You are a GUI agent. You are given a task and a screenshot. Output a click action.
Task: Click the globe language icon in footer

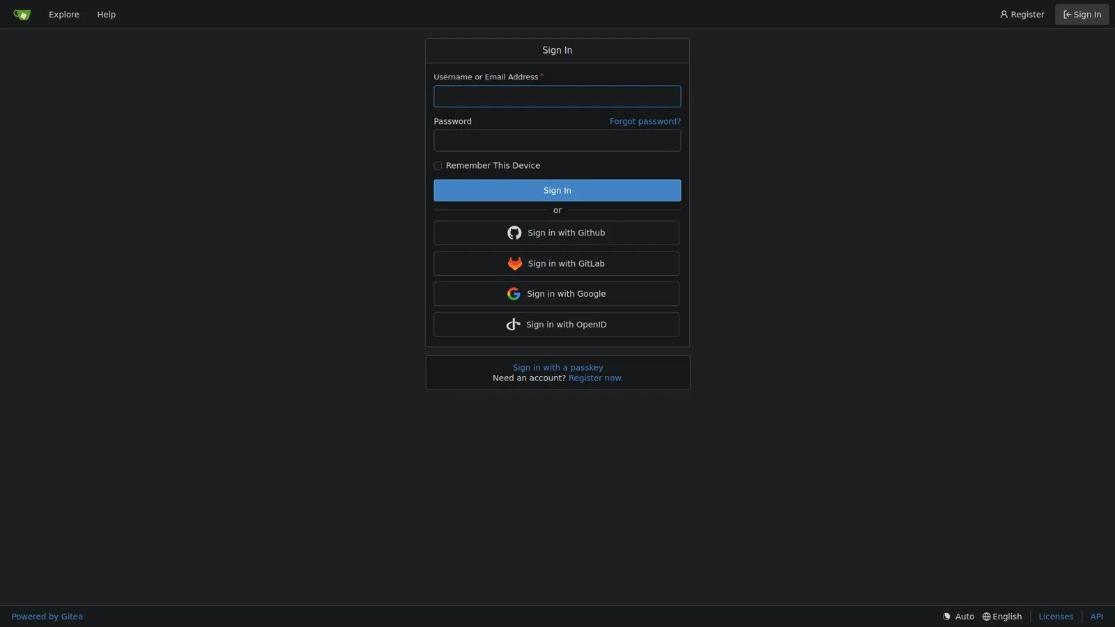click(986, 617)
